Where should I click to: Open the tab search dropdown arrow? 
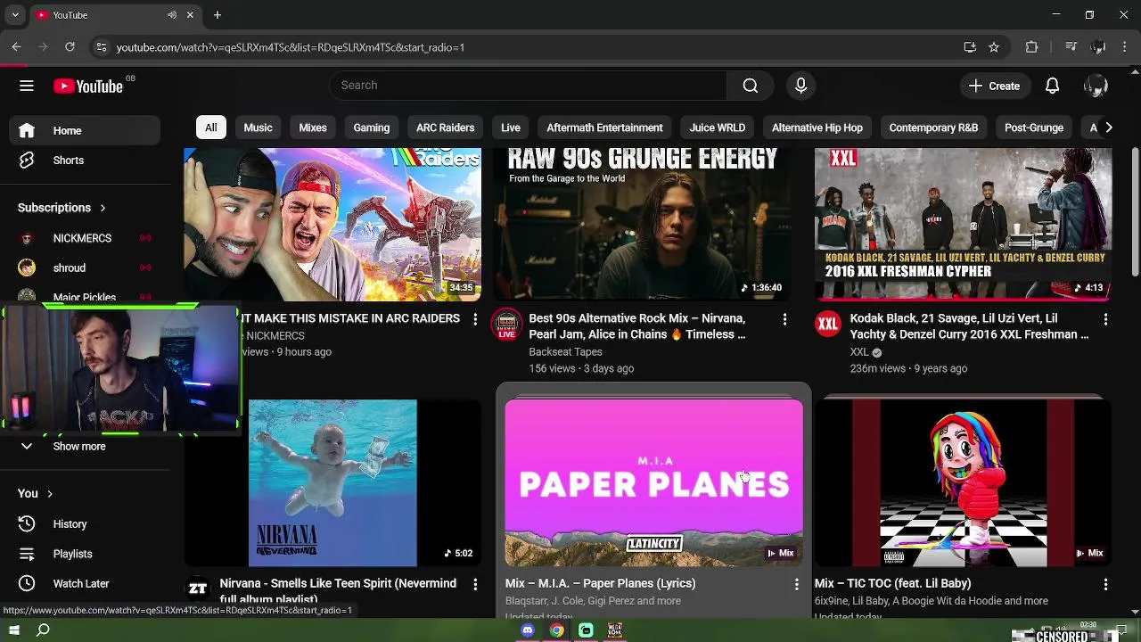[x=14, y=15]
